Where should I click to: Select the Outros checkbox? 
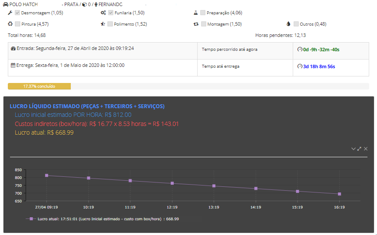pos(296,24)
